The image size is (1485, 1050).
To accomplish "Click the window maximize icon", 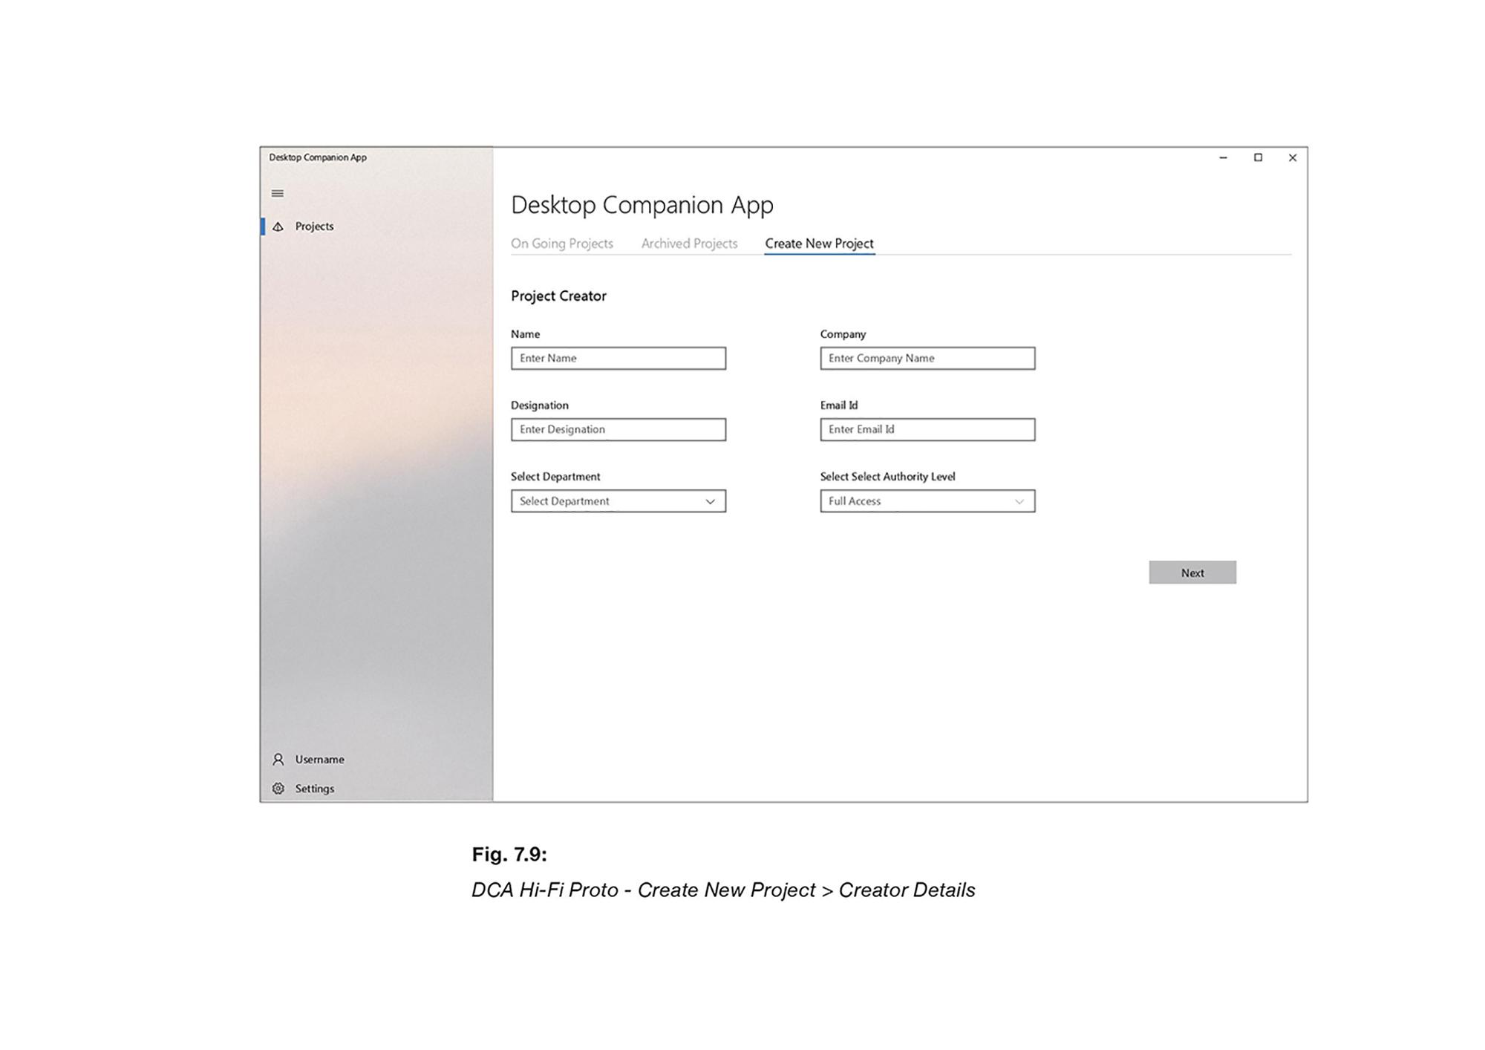I will pos(1258,158).
